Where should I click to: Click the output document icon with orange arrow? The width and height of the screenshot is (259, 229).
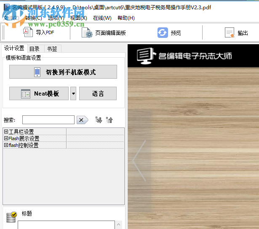point(230,33)
